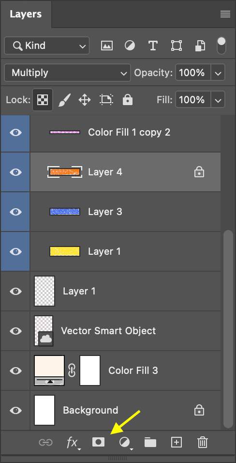Click the Color Fill 3 color thumbnail
The image size is (236, 463).
pos(49,370)
